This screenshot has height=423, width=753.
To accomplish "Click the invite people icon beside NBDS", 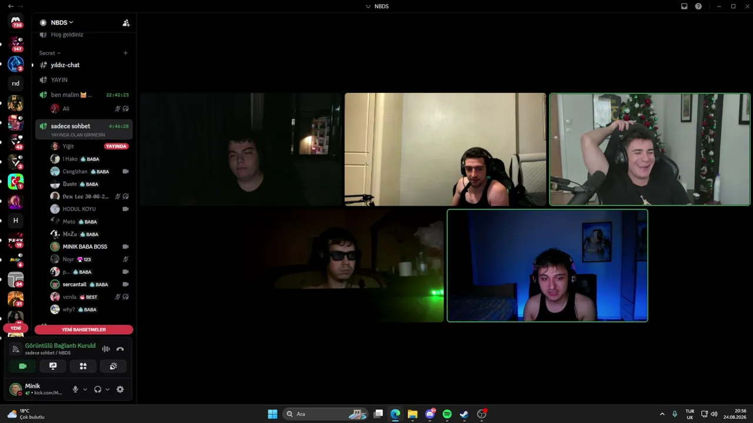I will tap(126, 23).
